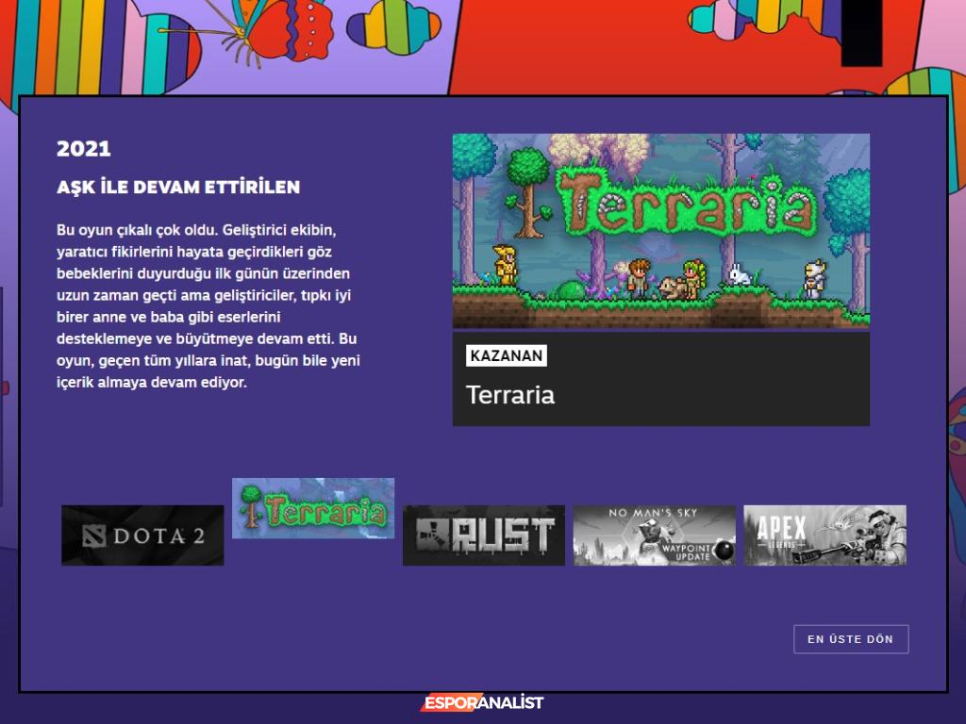The height and width of the screenshot is (724, 966).
Task: Click the white bunny in Terraria banner
Action: click(x=739, y=275)
